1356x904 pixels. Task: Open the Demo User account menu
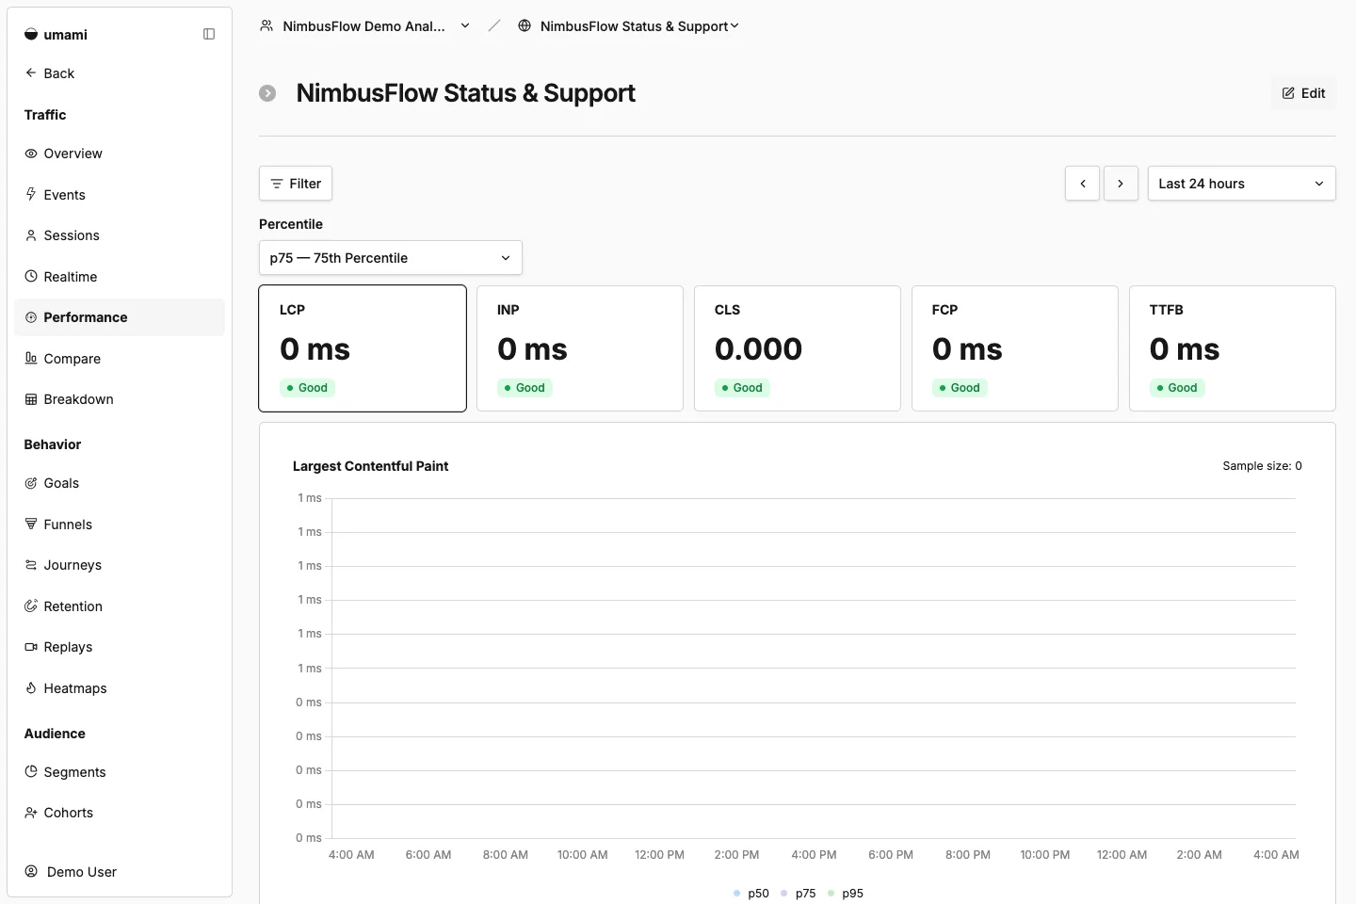(x=120, y=871)
